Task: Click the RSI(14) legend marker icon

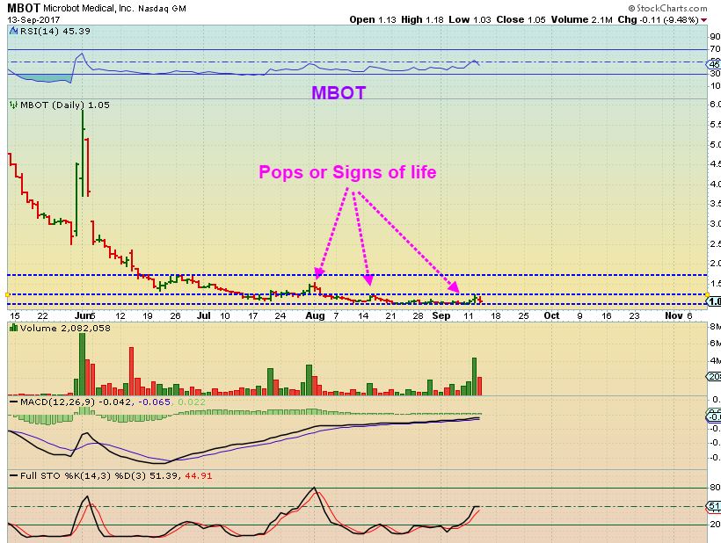Action: point(14,32)
